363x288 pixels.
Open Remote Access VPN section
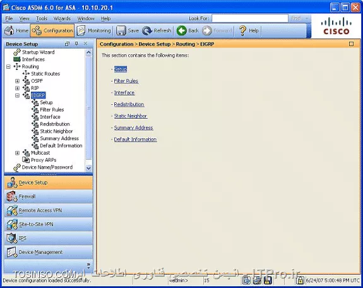(x=49, y=210)
